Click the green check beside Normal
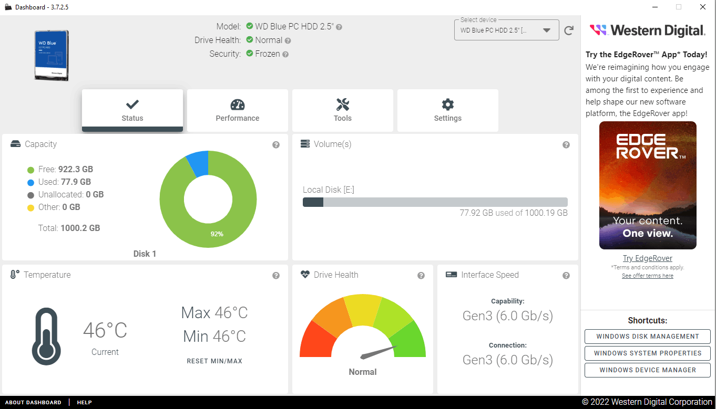716x409 pixels. pos(250,40)
